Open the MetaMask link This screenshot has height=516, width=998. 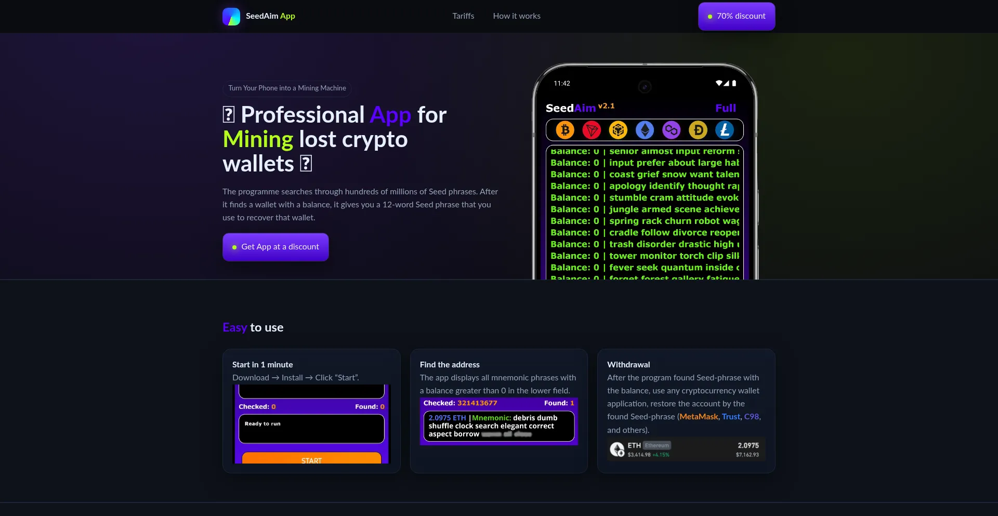click(699, 417)
